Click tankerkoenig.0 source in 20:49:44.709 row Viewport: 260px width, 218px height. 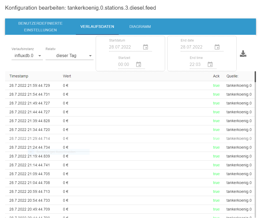click(239, 209)
